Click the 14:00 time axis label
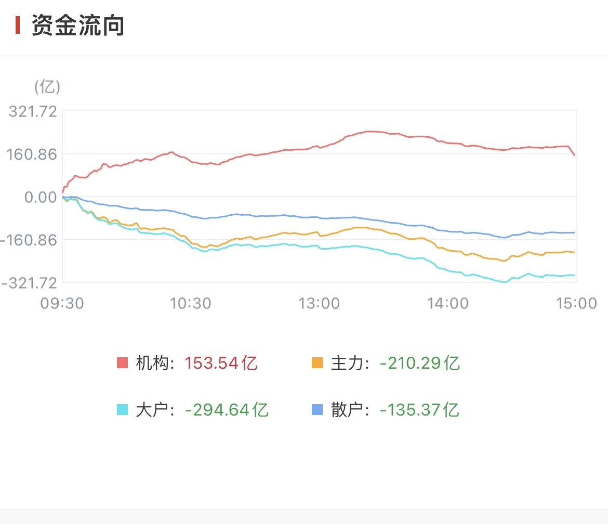608x532 pixels. point(447,302)
